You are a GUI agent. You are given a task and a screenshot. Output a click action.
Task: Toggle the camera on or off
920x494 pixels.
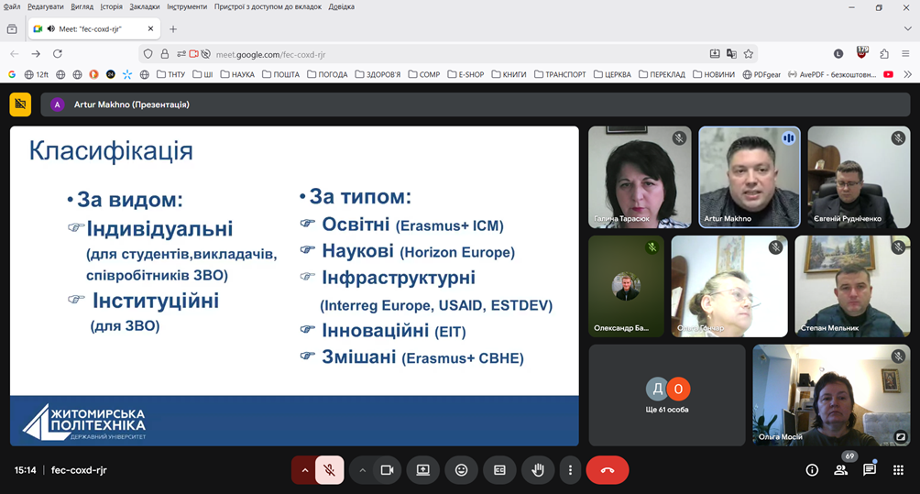(387, 470)
